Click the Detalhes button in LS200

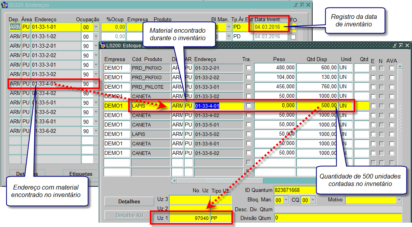click(x=129, y=201)
